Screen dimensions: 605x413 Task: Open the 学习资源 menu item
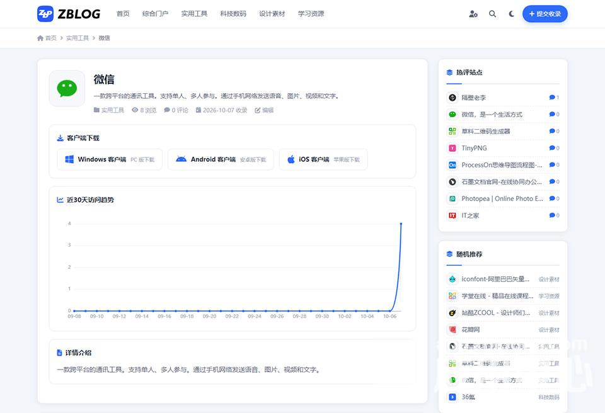click(311, 14)
